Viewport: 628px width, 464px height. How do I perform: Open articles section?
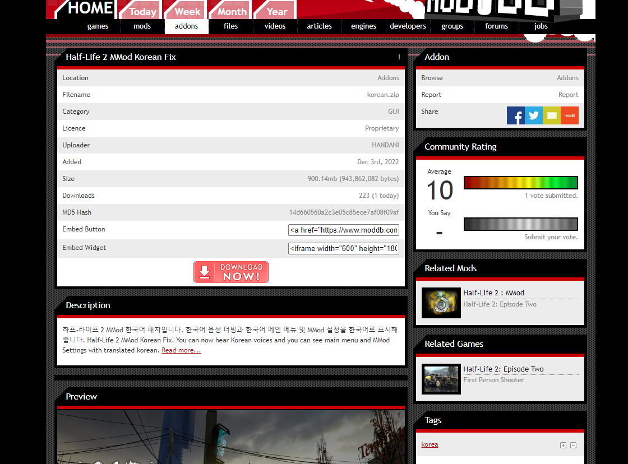(x=319, y=26)
